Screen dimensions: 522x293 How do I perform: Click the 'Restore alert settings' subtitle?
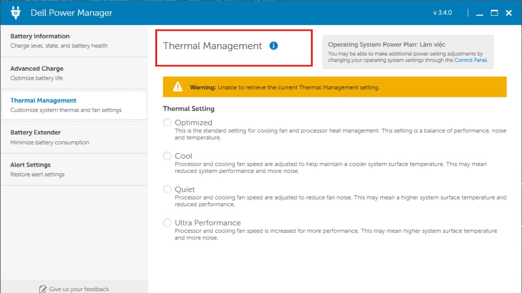(37, 174)
